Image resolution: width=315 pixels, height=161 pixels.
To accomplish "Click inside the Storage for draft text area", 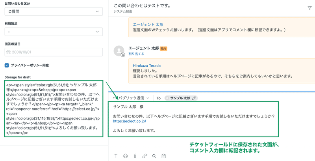I will tap(54, 109).
